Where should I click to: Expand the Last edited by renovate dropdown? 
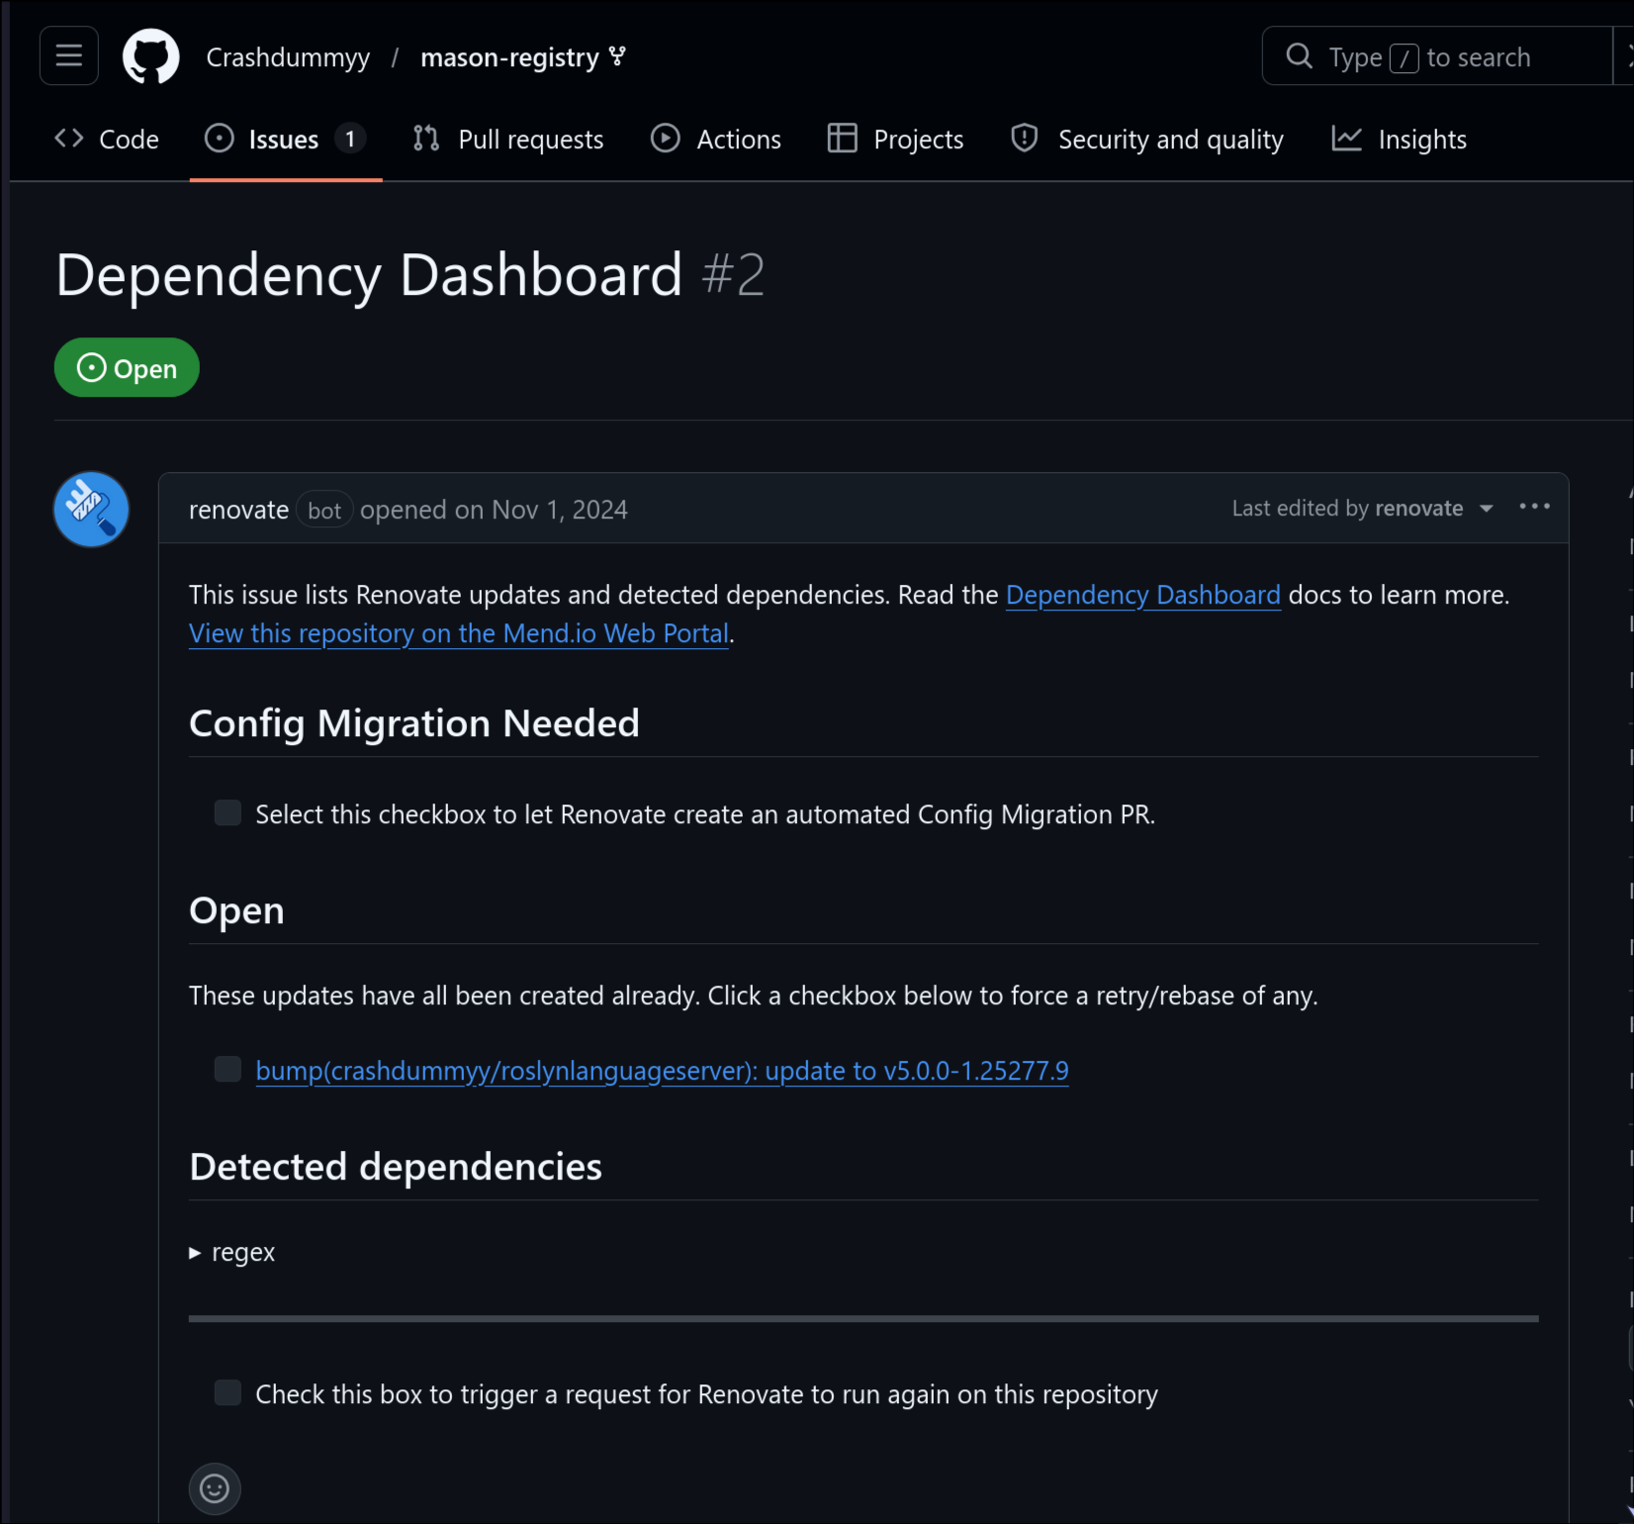coord(1362,509)
